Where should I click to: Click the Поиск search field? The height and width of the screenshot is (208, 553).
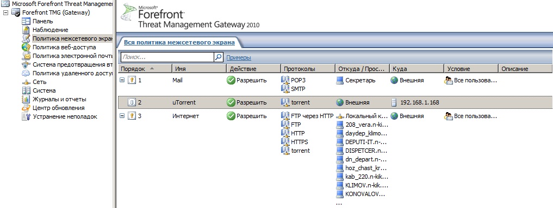(x=167, y=57)
